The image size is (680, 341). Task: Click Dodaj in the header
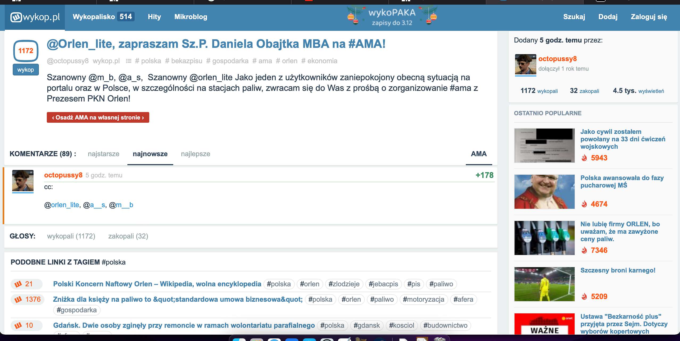point(608,17)
